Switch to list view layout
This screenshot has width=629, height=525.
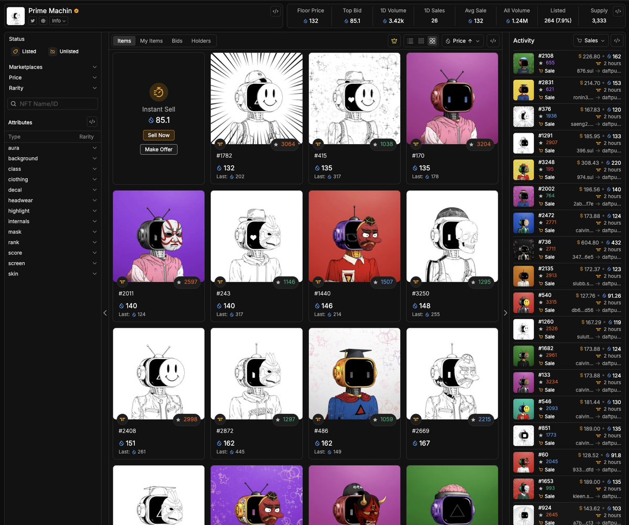pyautogui.click(x=410, y=41)
